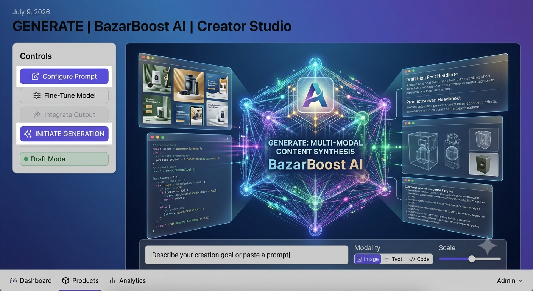Click the share arrow icon on Integrate Output

point(37,114)
